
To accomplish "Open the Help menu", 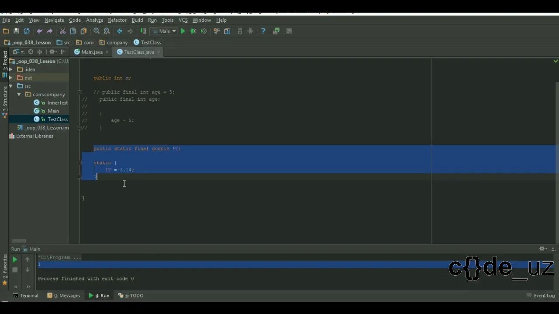I will (x=221, y=20).
